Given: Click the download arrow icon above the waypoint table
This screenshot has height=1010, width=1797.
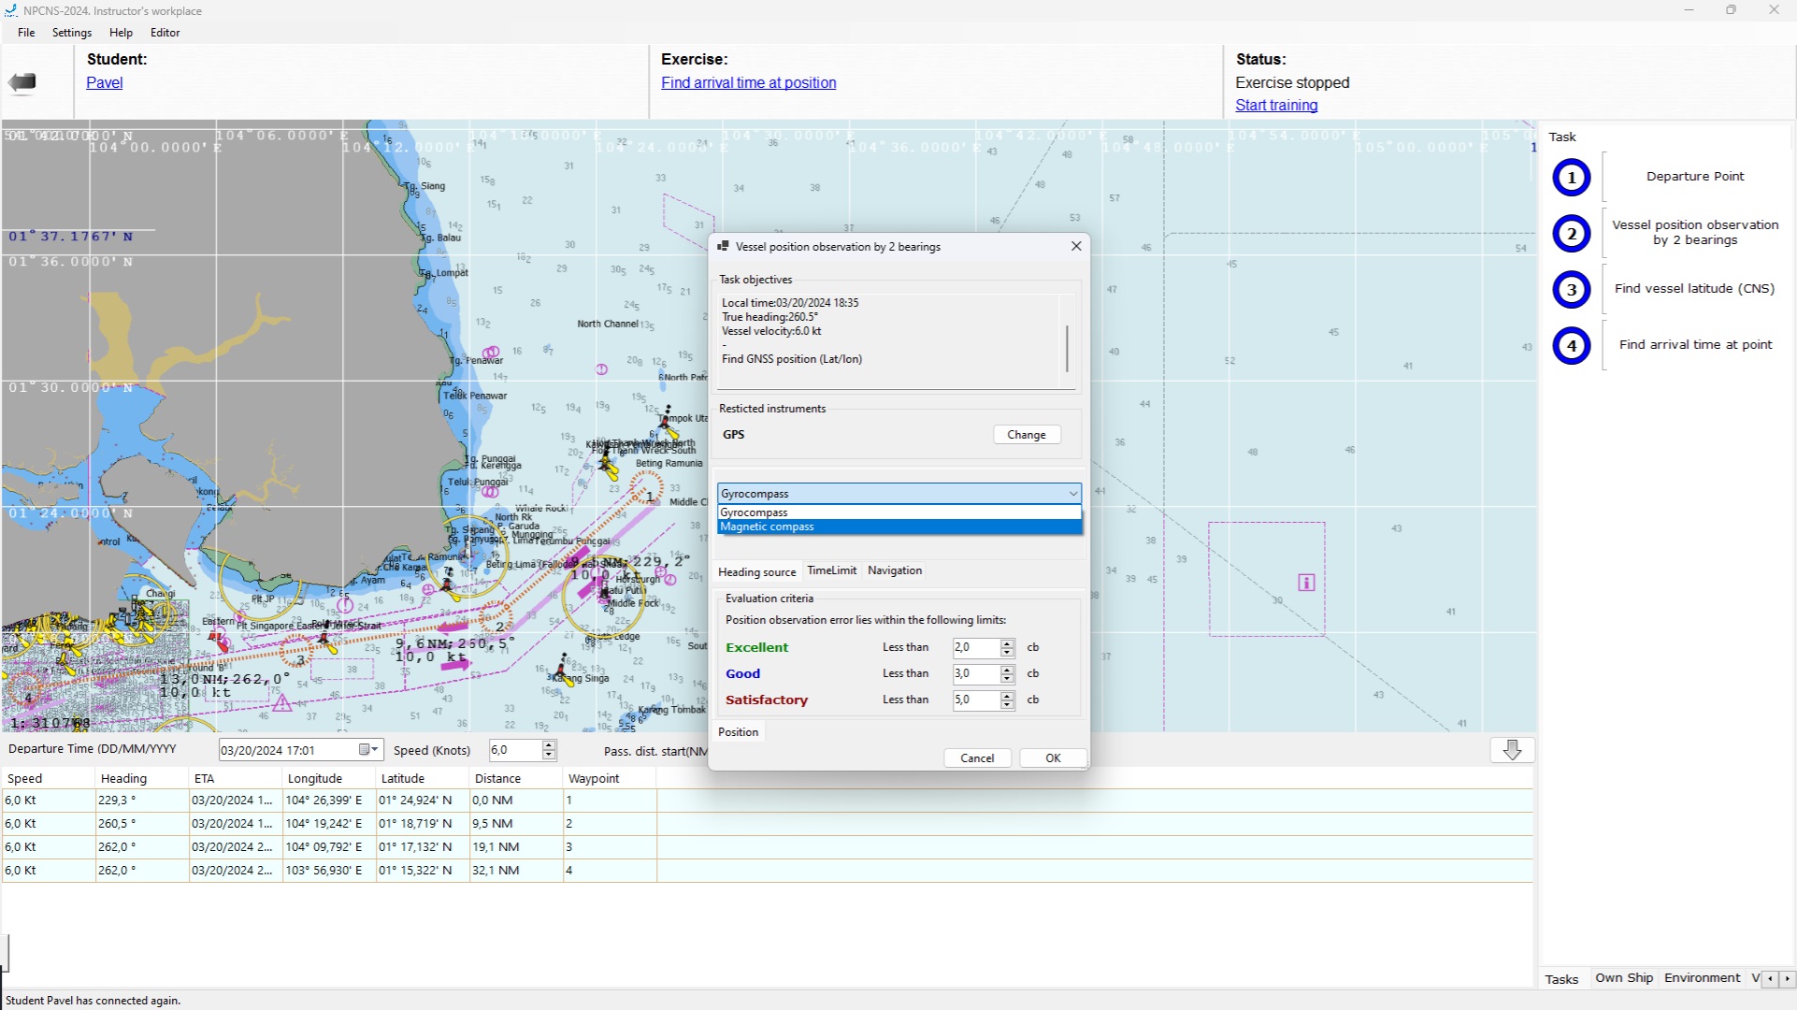Looking at the screenshot, I should (x=1512, y=749).
